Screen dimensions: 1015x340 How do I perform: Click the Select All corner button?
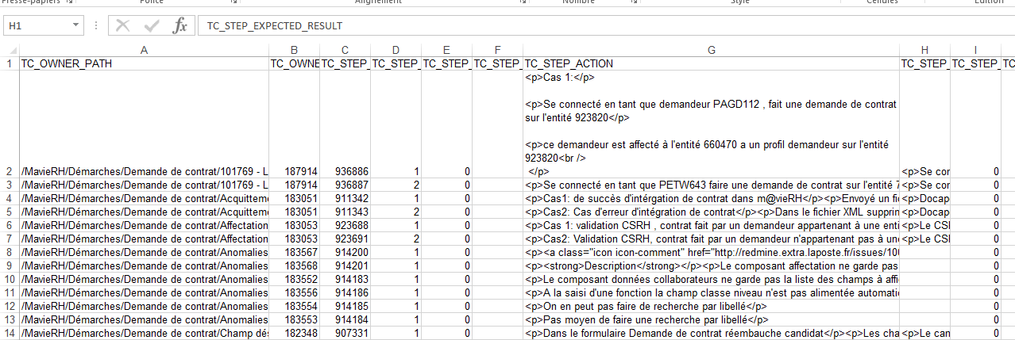tap(9, 50)
